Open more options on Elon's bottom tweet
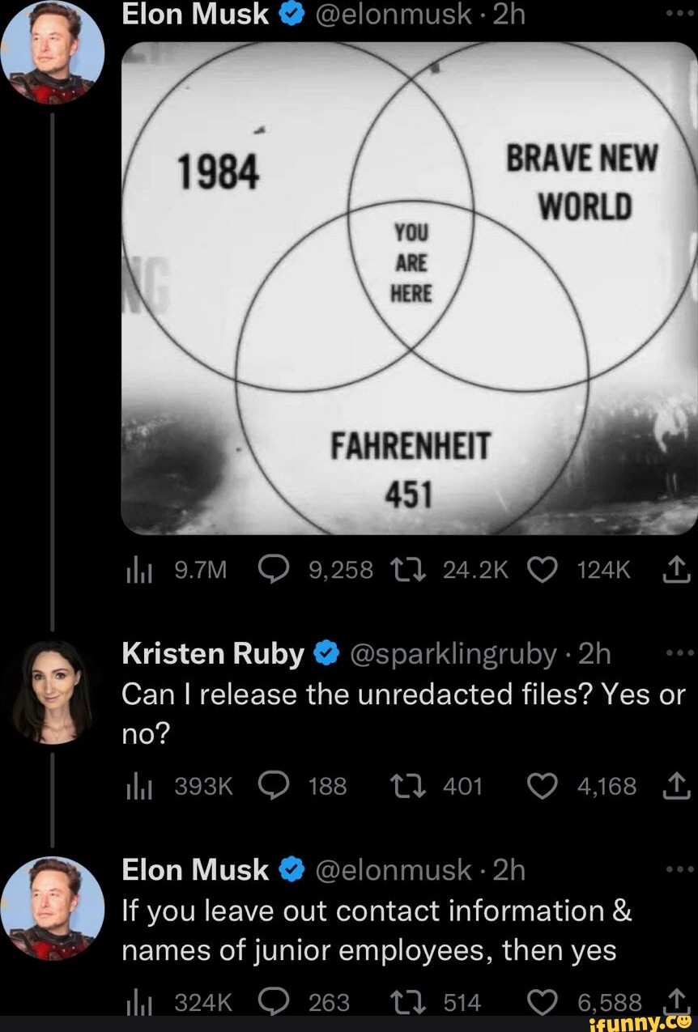The width and height of the screenshot is (698, 1032). pos(680,868)
